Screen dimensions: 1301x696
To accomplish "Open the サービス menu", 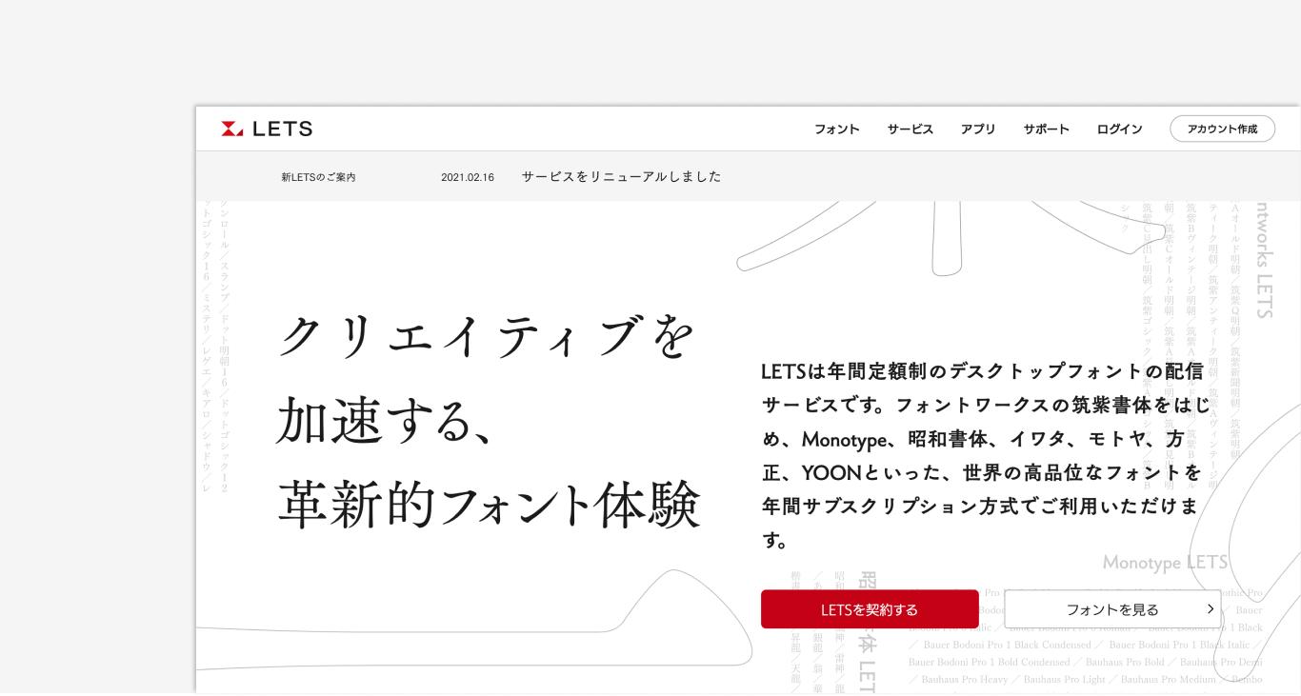I will coord(910,129).
